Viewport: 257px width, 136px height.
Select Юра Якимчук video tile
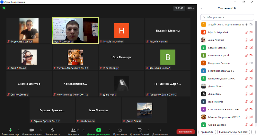click(122, 57)
